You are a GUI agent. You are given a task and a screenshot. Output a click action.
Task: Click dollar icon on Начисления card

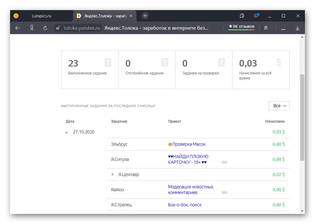(279, 62)
